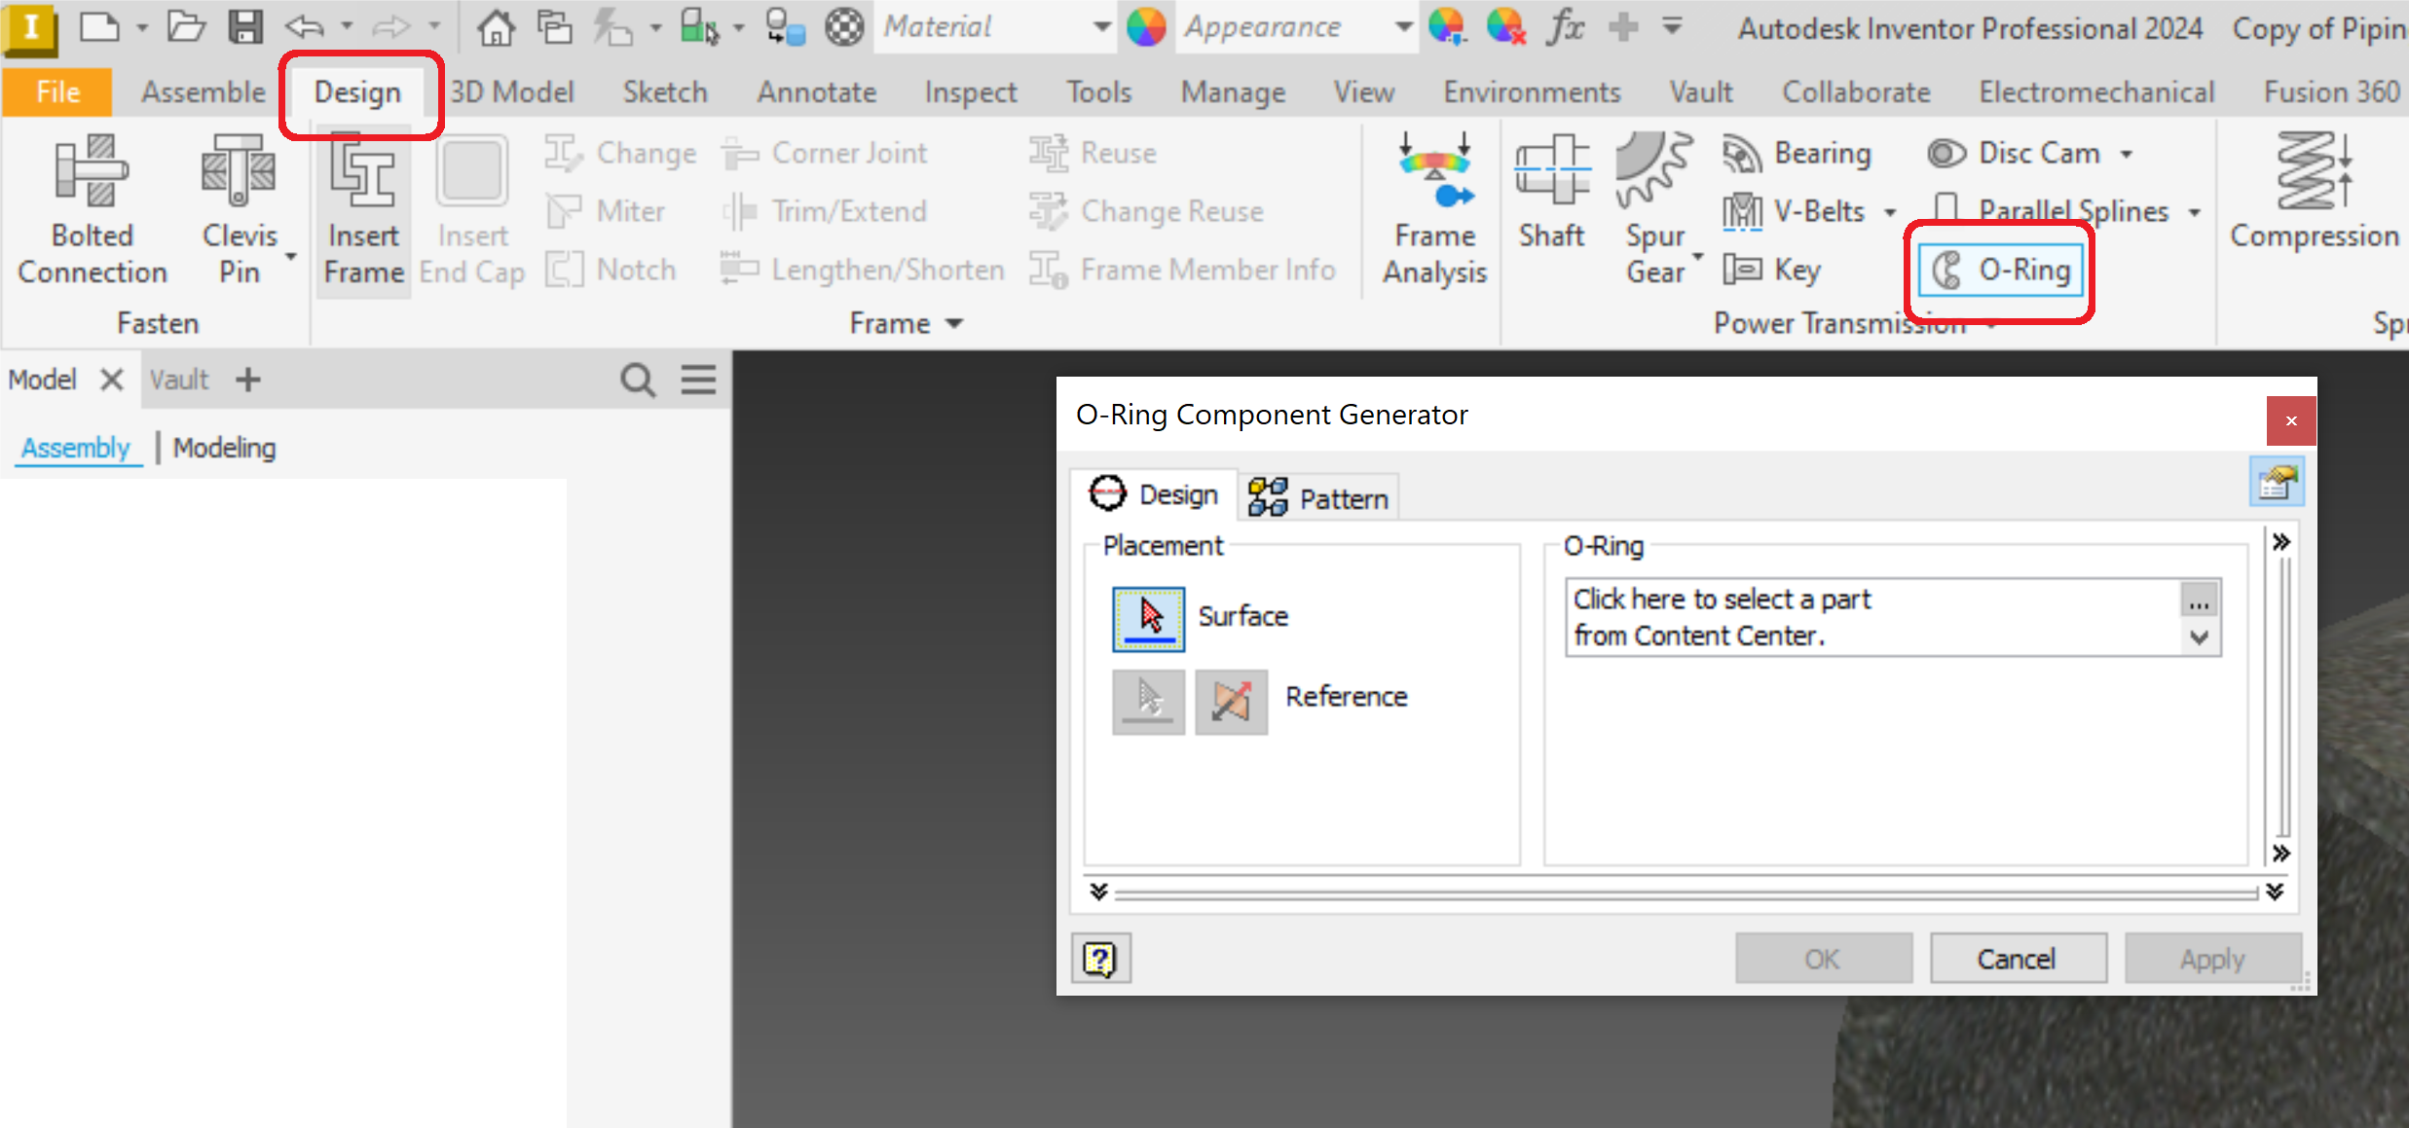The height and width of the screenshot is (1128, 2409).
Task: Launch the Insert Frame tool
Action: [x=362, y=209]
